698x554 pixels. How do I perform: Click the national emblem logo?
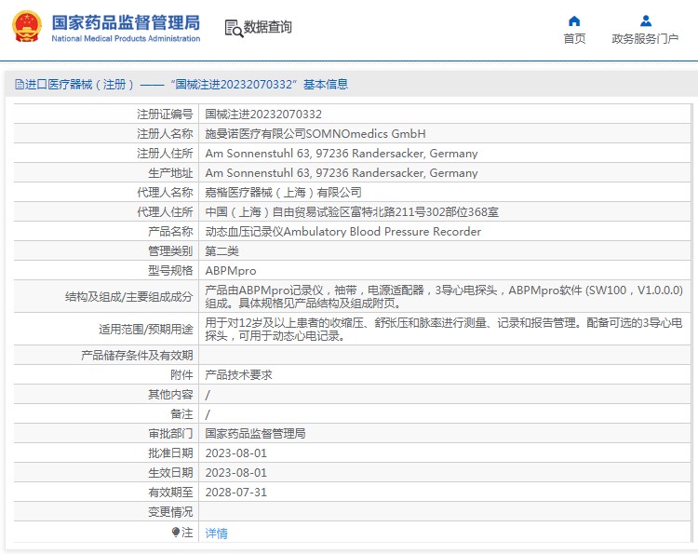coord(25,27)
